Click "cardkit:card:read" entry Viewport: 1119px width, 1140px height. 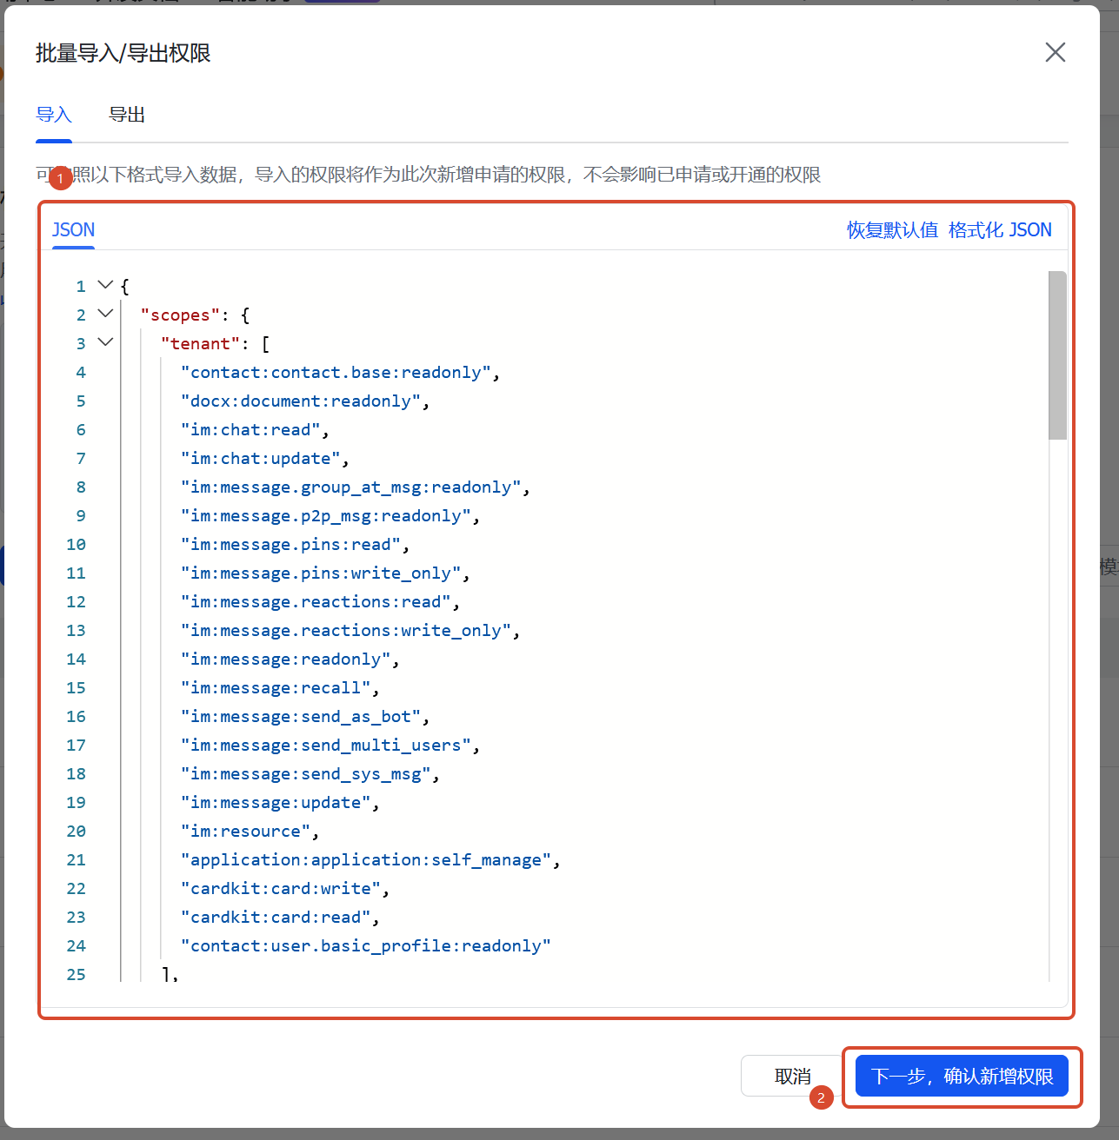tap(276, 918)
